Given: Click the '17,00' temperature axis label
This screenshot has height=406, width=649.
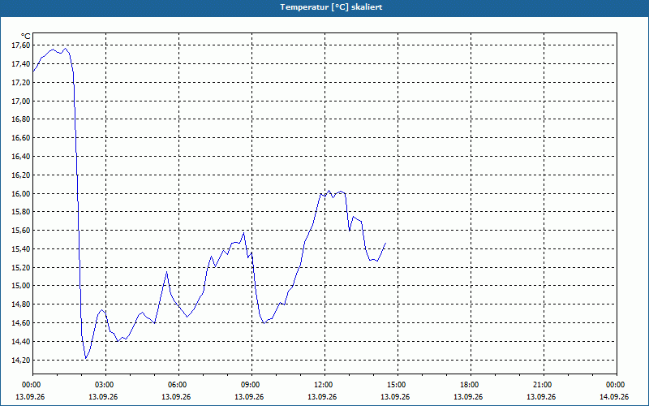Looking at the screenshot, I should coord(21,101).
